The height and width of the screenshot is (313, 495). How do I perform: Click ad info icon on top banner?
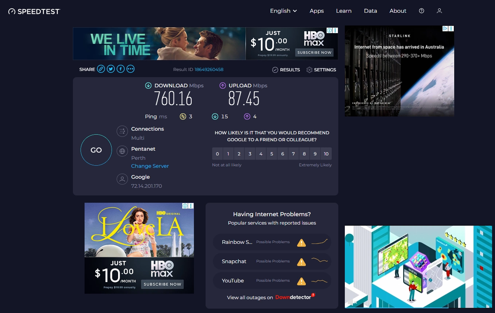click(x=329, y=31)
